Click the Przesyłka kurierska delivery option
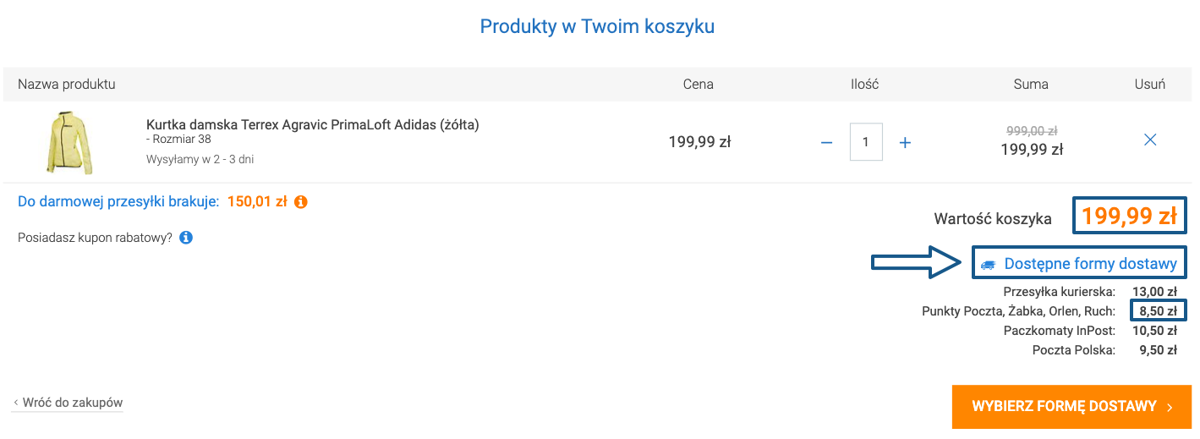The height and width of the screenshot is (439, 1200). pyautogui.click(x=1059, y=292)
